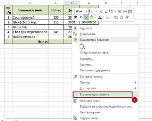Click the merge and center icon
Screen dimensions: 152x121
(130, 12)
